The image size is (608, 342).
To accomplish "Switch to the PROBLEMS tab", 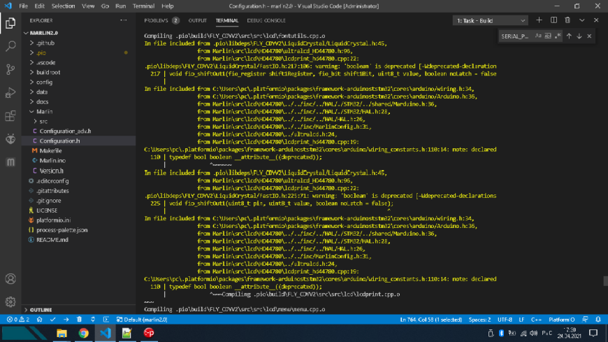I will point(161,20).
